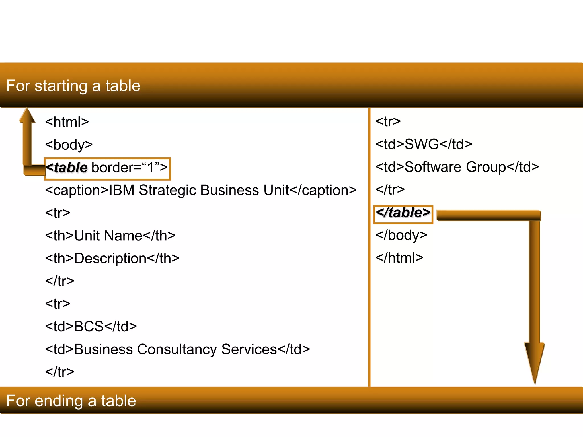Image resolution: width=583 pixels, height=437 pixels.
Task: Click the Business Consultancy Services line
Action: click(x=177, y=349)
